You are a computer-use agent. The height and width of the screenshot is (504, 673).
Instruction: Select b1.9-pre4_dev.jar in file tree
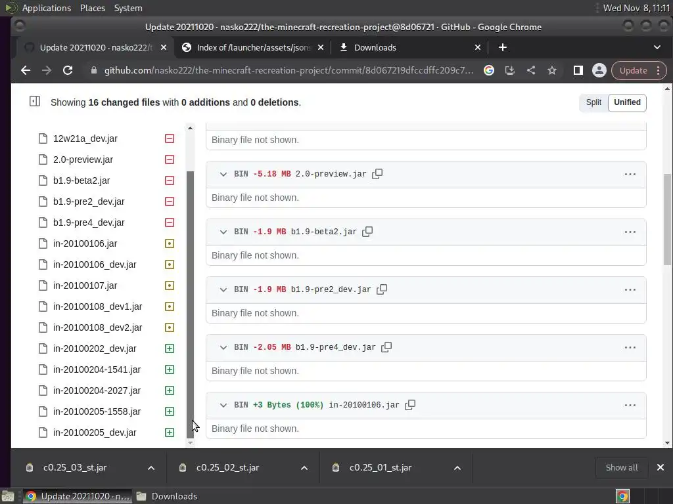pyautogui.click(x=89, y=222)
